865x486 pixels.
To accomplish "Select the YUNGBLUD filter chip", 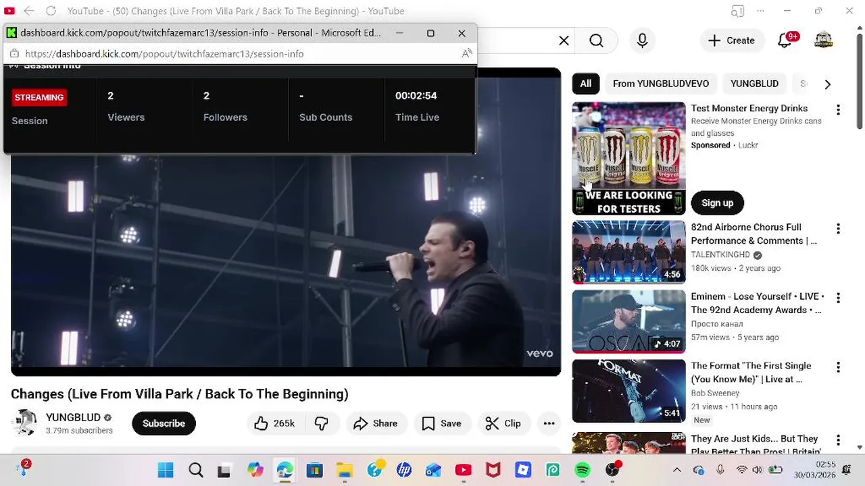I will tap(754, 84).
